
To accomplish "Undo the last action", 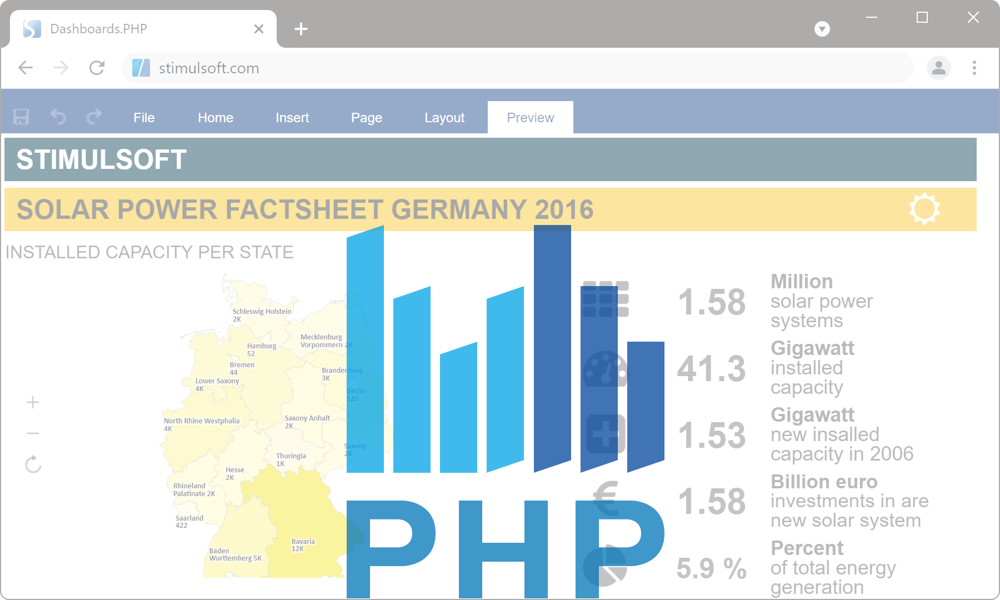I will coord(58,117).
